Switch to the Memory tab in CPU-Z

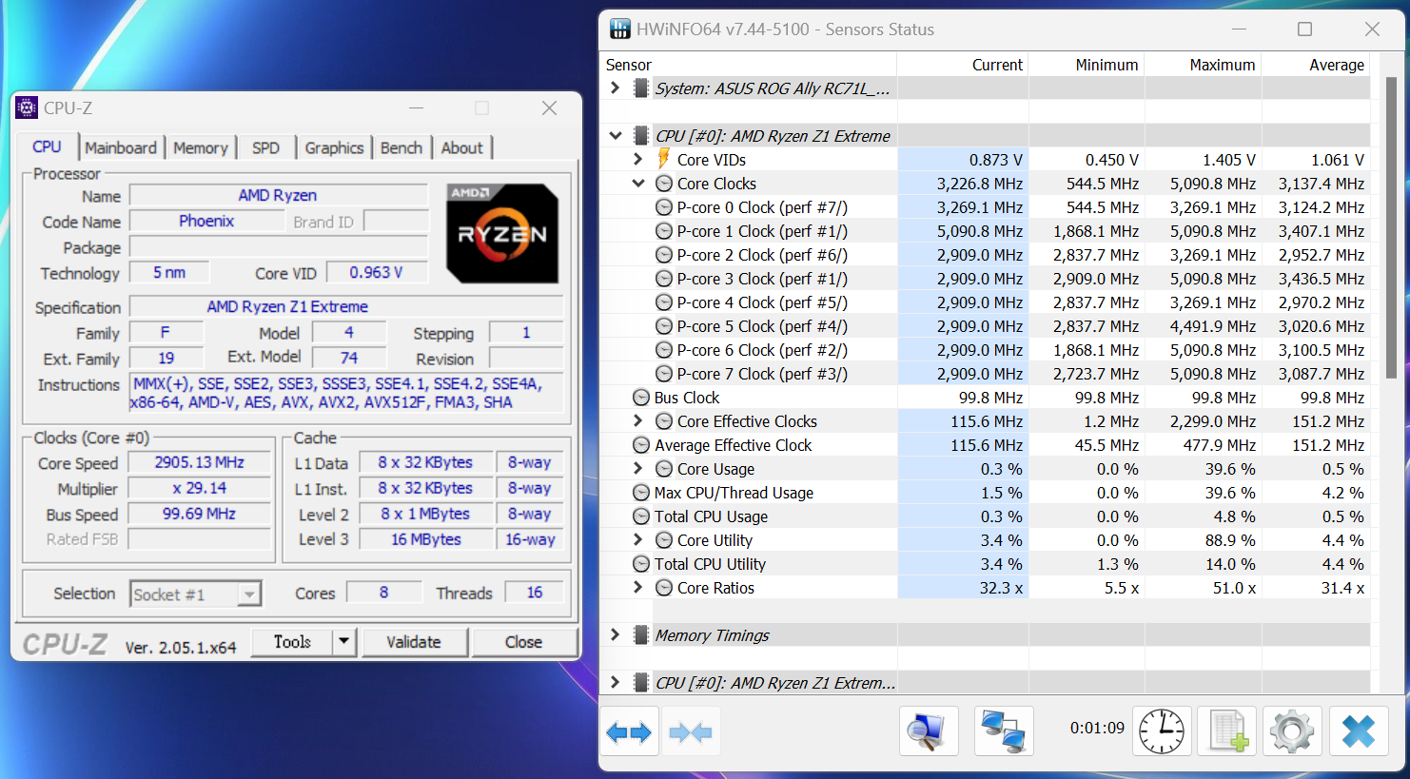pos(200,147)
